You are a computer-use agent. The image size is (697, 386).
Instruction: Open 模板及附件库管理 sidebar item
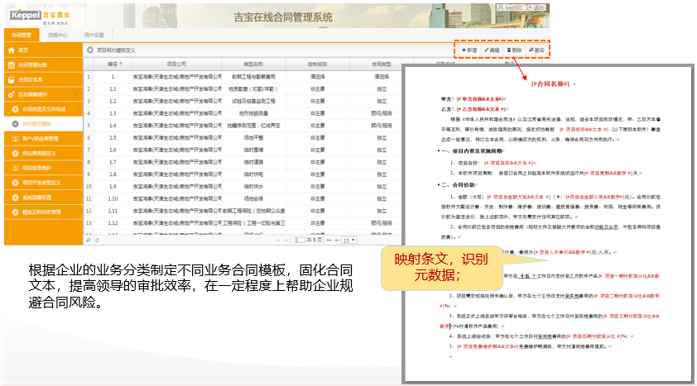44,212
